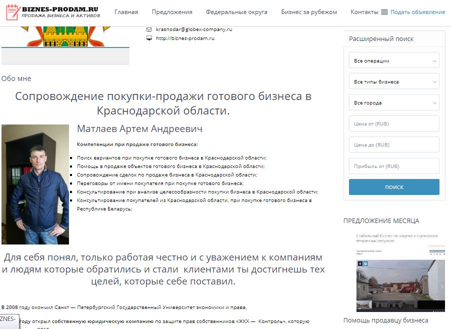The width and height of the screenshot is (451, 329).
Task: Open the Все города dropdown
Action: [x=394, y=102]
